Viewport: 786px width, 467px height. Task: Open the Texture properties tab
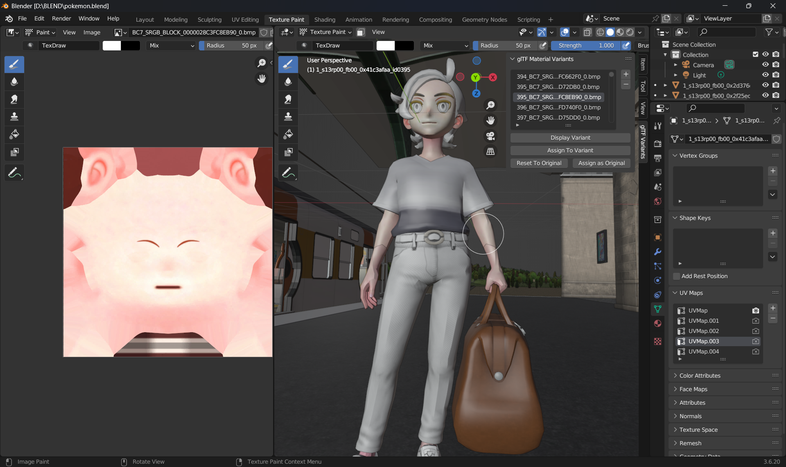(x=658, y=341)
